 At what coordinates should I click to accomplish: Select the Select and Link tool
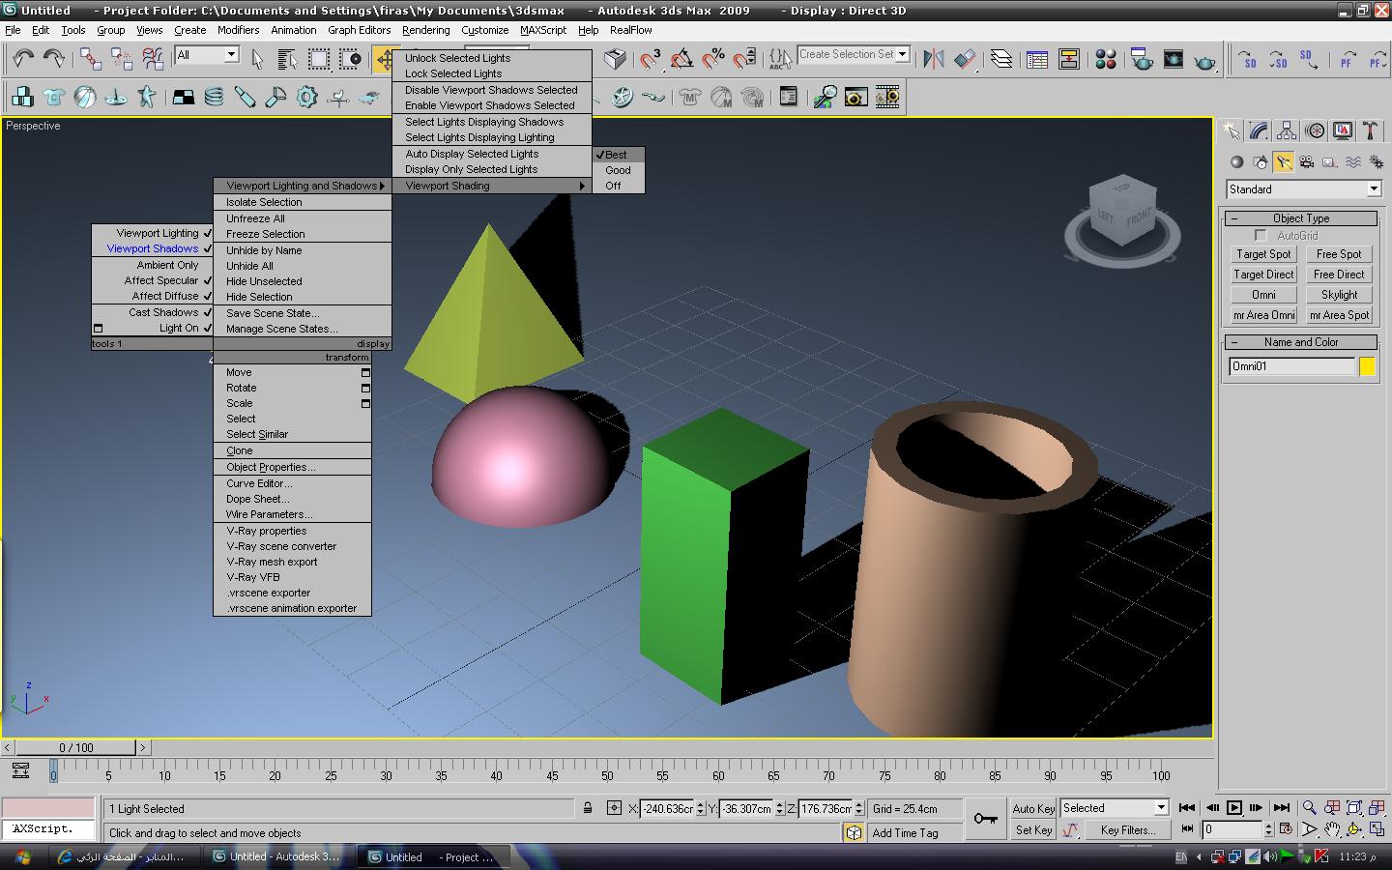(91, 59)
